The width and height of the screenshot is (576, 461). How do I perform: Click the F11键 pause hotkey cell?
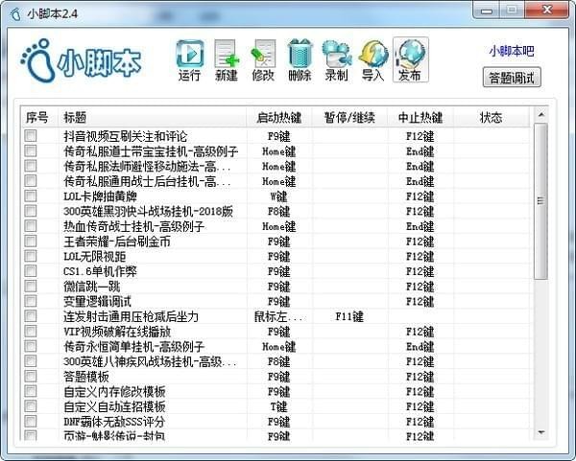click(349, 316)
